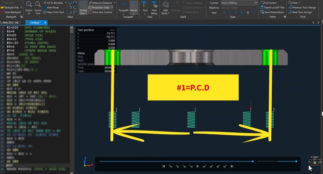Screen dimensions: 323x174
Task: Jump to Previous Tool change
Action: click(x=302, y=7)
